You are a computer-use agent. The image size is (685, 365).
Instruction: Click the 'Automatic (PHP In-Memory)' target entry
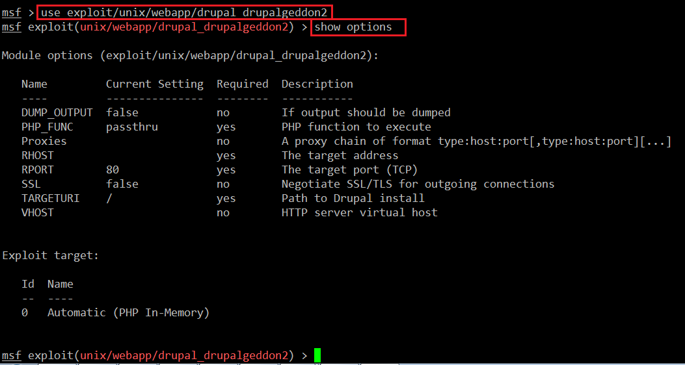[x=128, y=312]
